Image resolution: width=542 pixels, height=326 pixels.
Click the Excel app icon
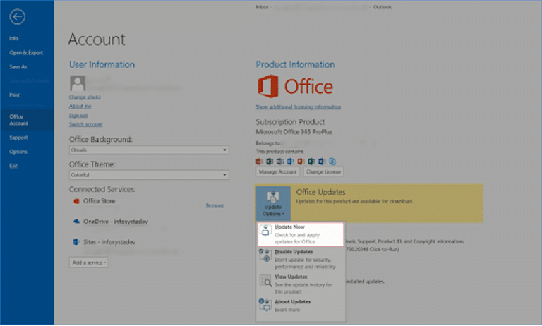coord(270,162)
